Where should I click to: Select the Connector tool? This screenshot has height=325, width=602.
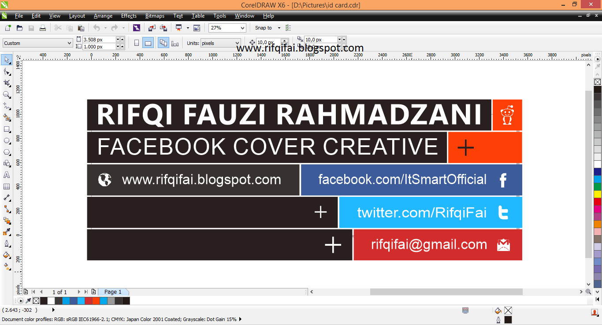tap(7, 209)
